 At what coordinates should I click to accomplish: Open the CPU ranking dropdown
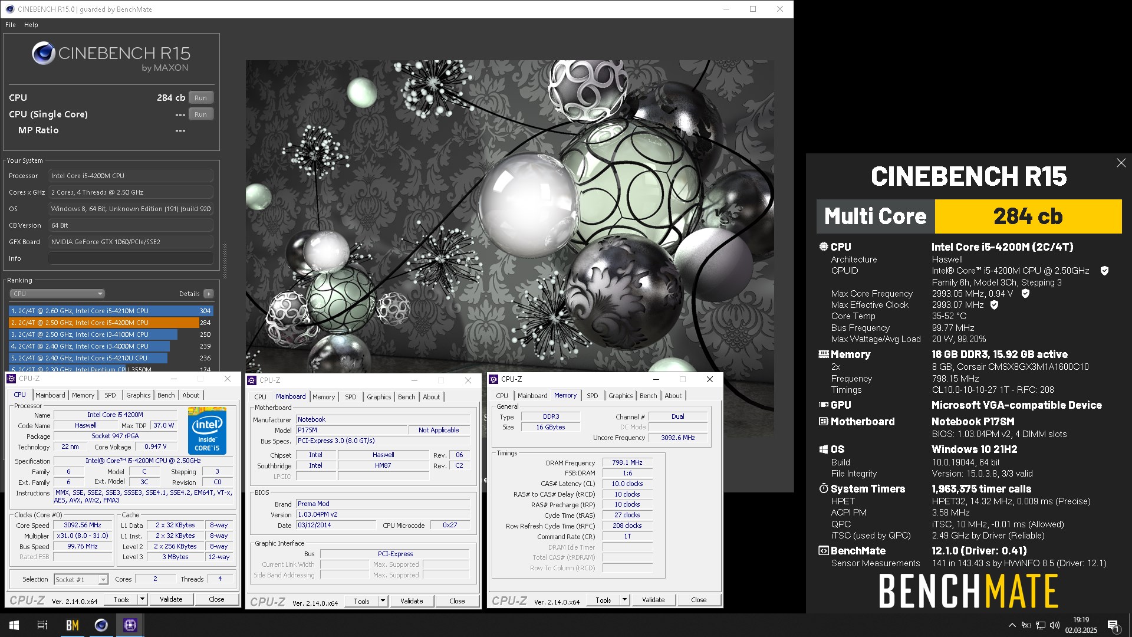pyautogui.click(x=57, y=294)
